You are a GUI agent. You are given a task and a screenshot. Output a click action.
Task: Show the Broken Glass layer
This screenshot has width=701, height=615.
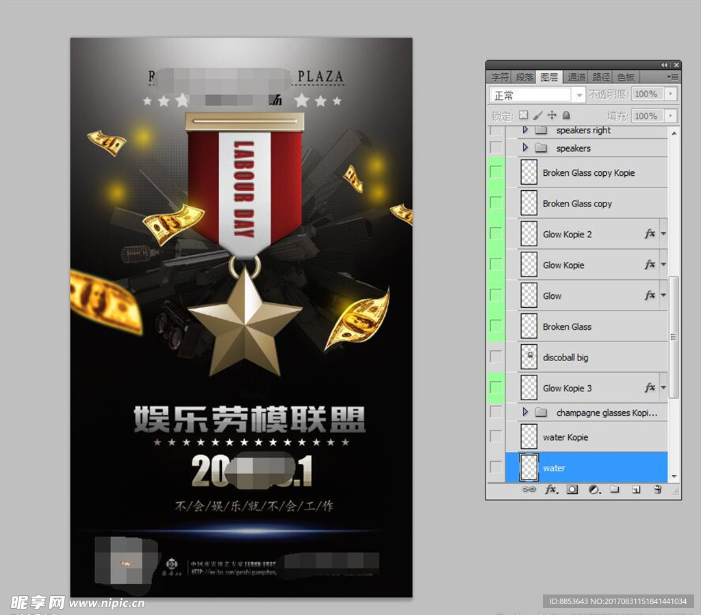tap(496, 325)
